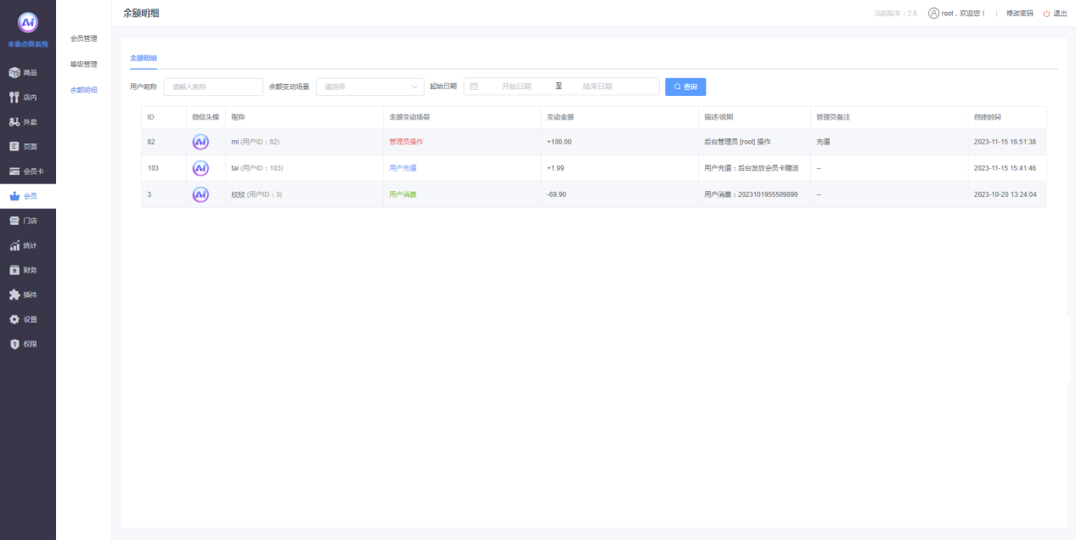1076x540 pixels.
Task: Click the 修改密码 link
Action: pos(1019,14)
